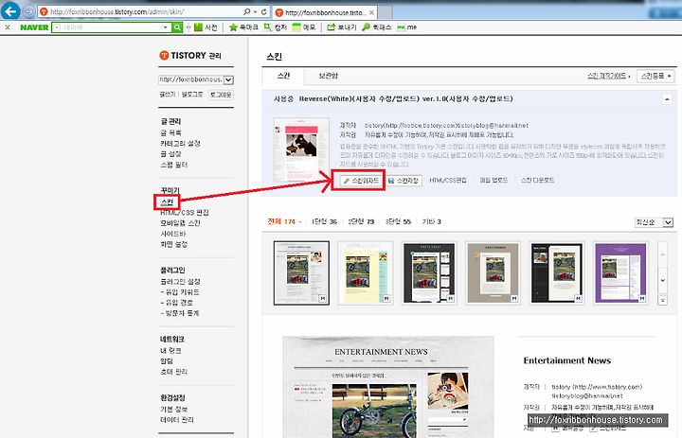Viewport: 682px width, 438px height.
Task: Go back with the browser back arrow
Action: pyautogui.click(x=10, y=10)
